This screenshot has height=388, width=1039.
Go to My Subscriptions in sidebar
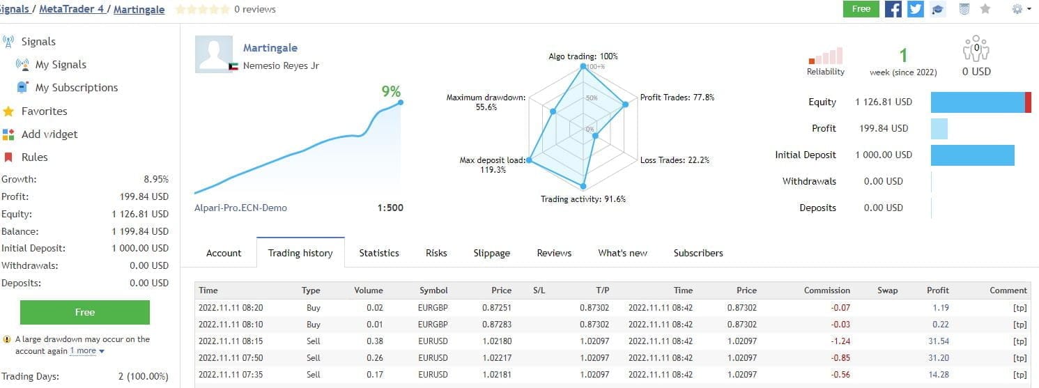(x=76, y=88)
